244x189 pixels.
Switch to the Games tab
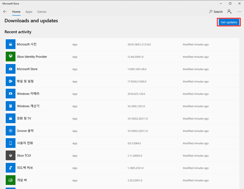[42, 12]
